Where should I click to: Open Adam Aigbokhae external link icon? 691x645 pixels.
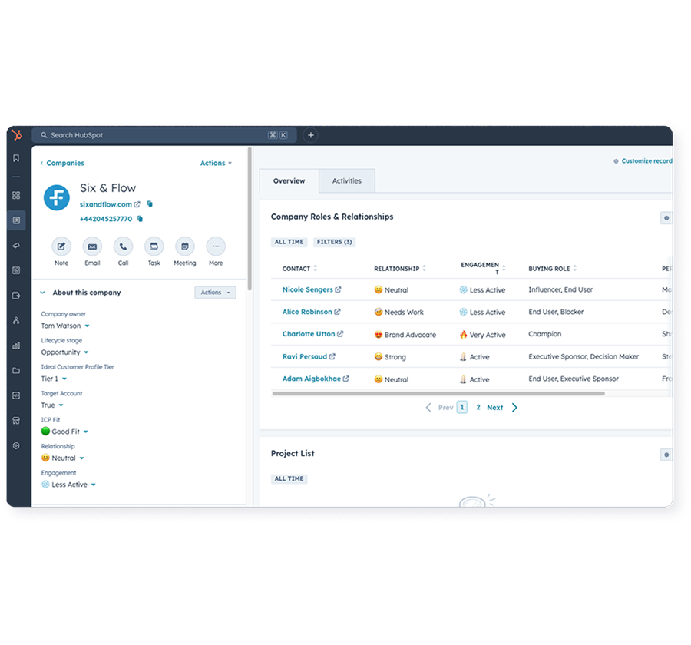(346, 379)
